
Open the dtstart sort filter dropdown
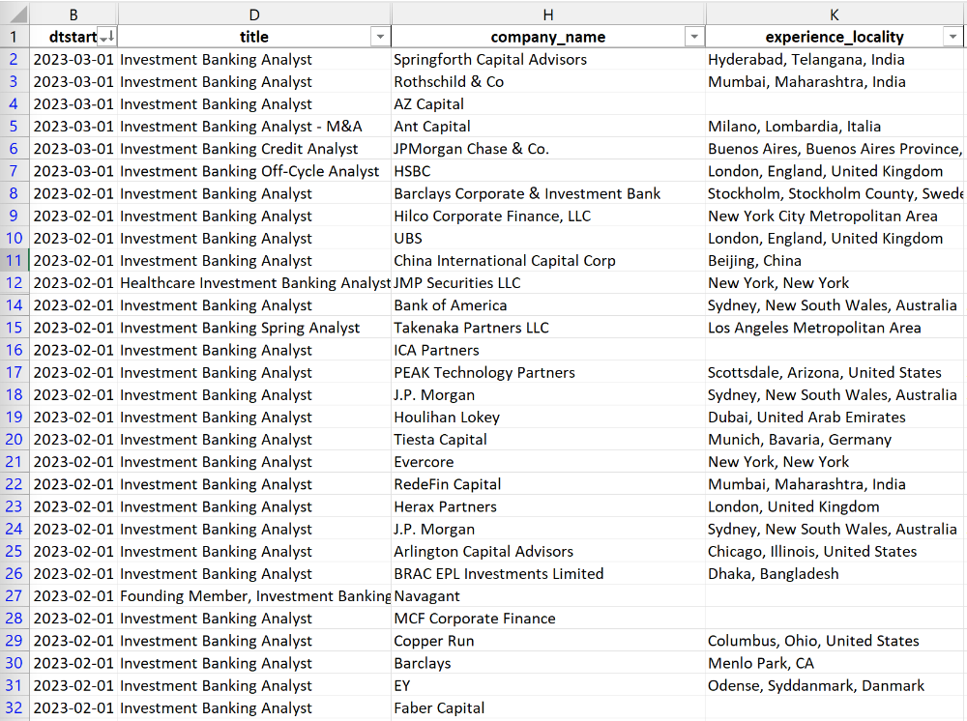point(107,37)
